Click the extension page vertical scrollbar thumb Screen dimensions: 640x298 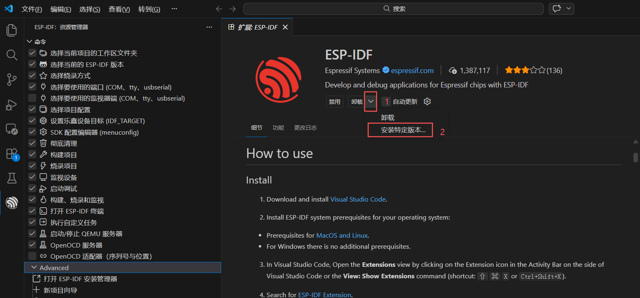[x=635, y=157]
